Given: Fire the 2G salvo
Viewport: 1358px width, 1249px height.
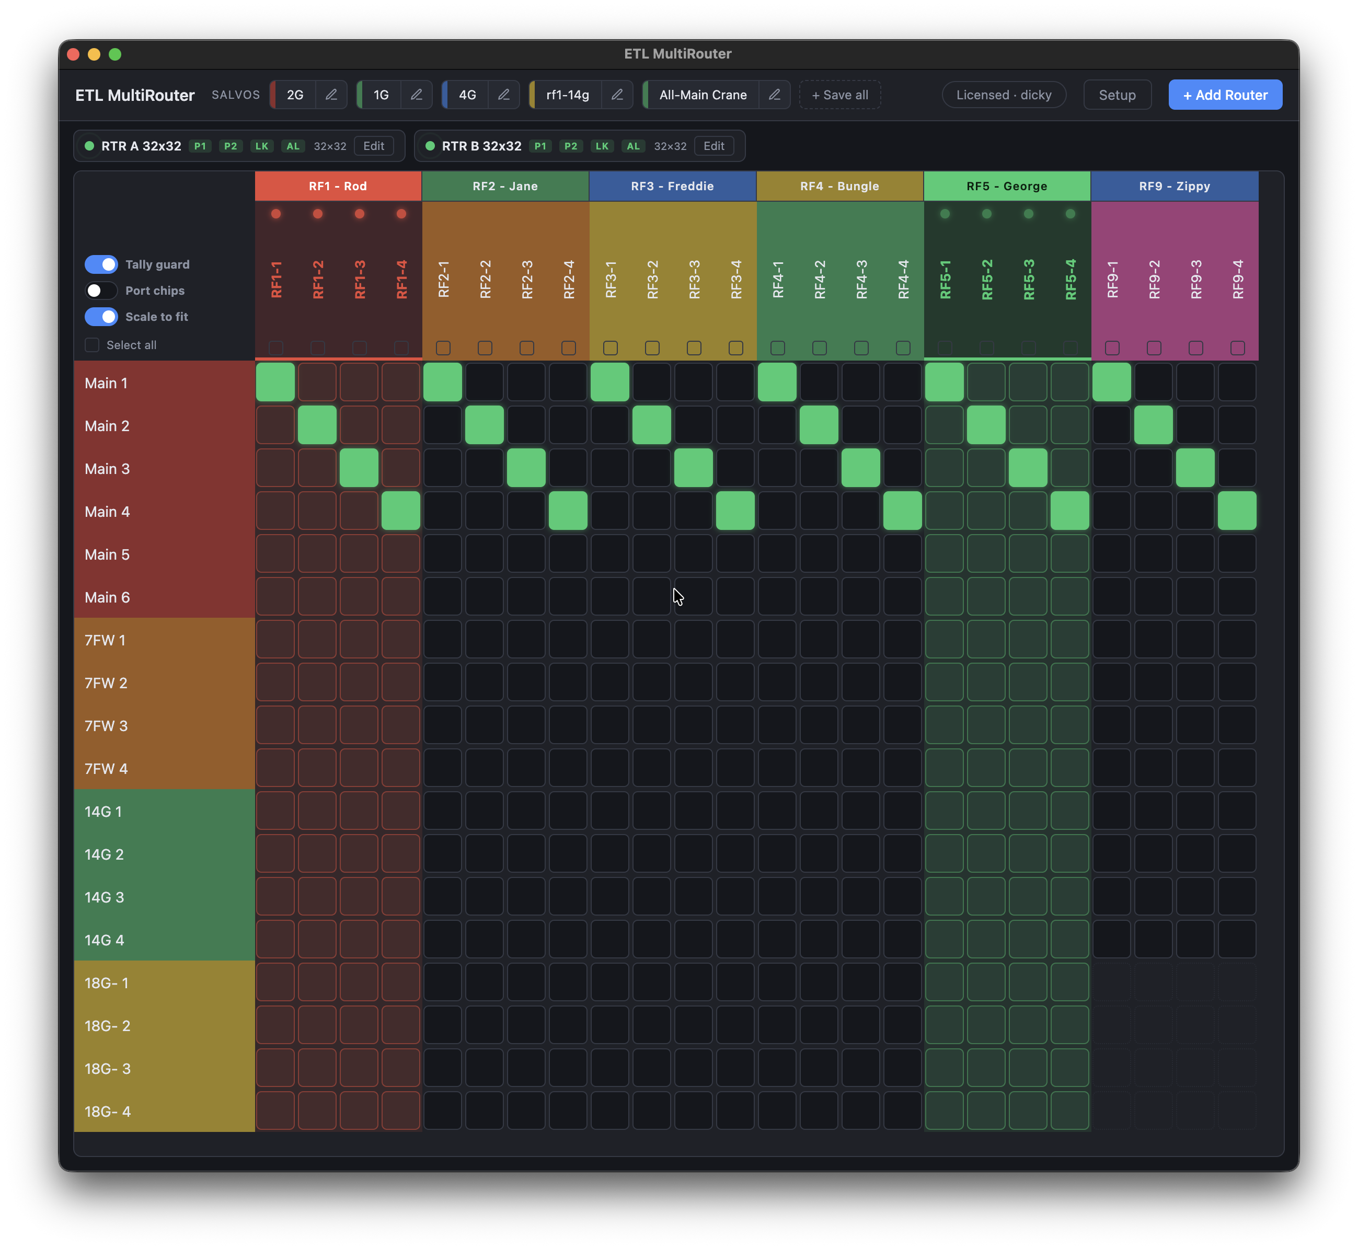Looking at the screenshot, I should click(295, 95).
